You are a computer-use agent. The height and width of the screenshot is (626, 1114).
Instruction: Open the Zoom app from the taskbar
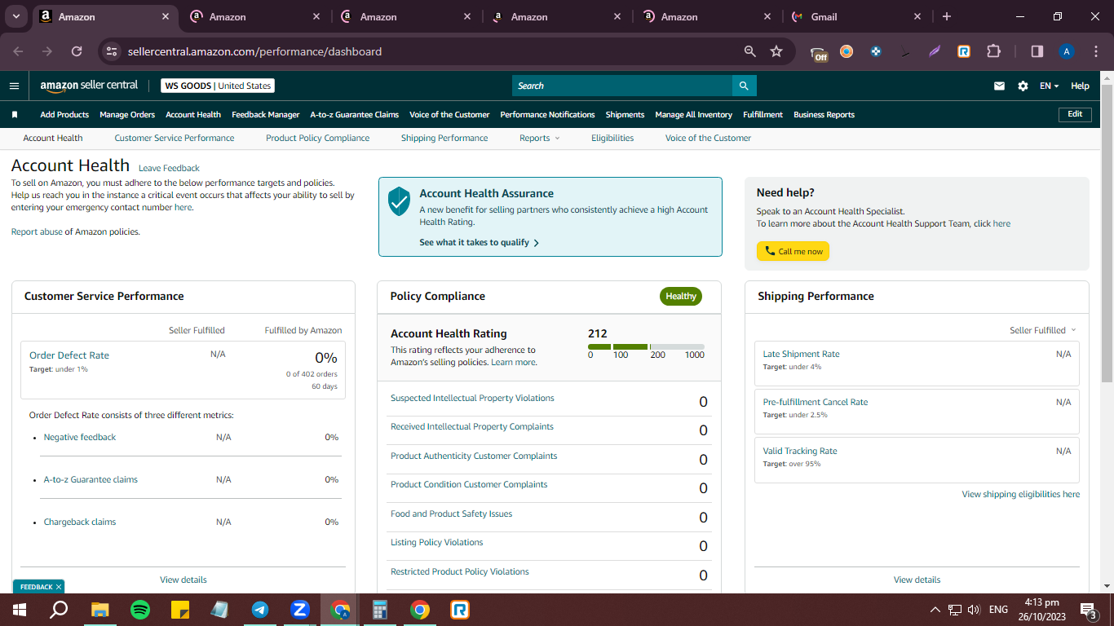click(300, 610)
